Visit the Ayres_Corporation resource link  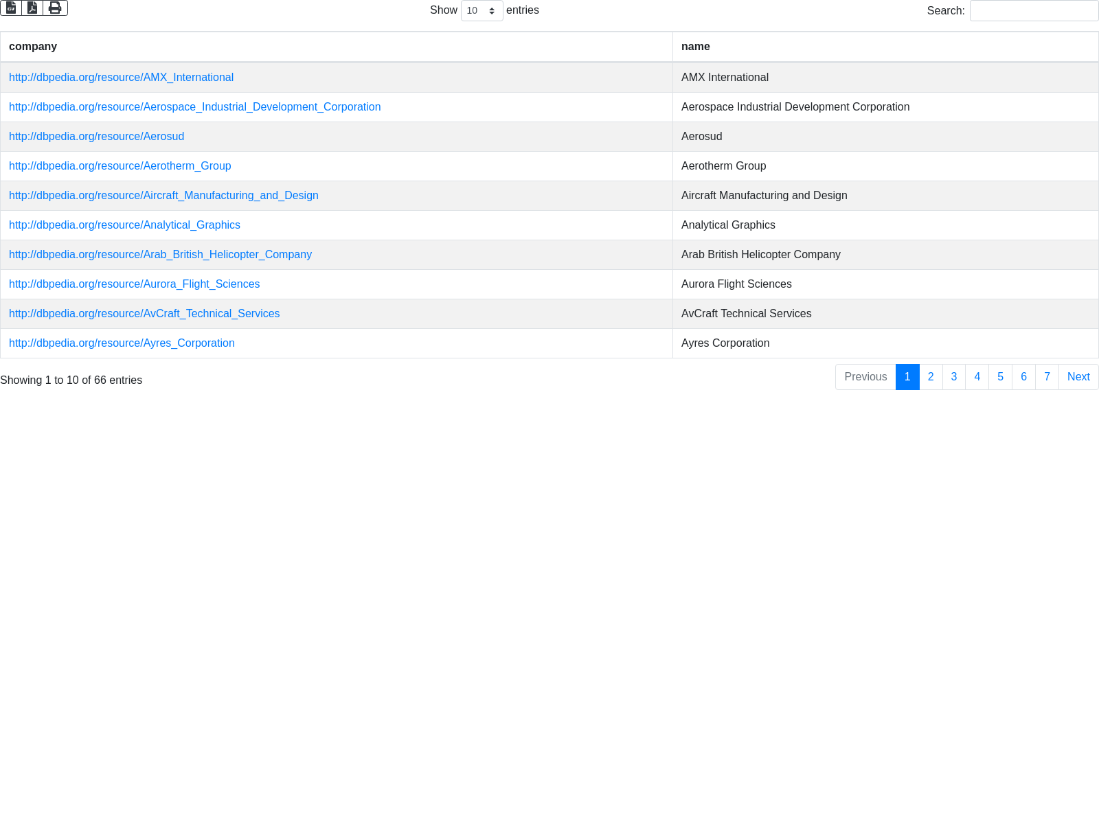pyautogui.click(x=122, y=343)
